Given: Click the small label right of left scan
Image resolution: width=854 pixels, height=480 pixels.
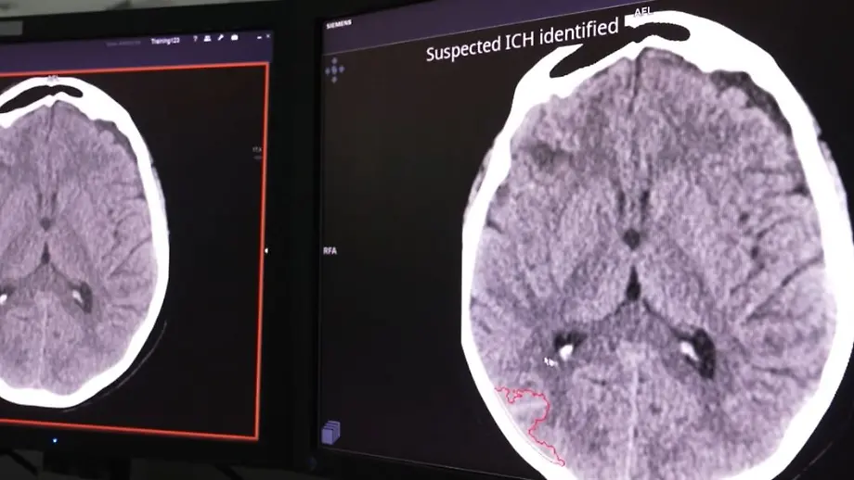Looking at the screenshot, I should click(256, 151).
